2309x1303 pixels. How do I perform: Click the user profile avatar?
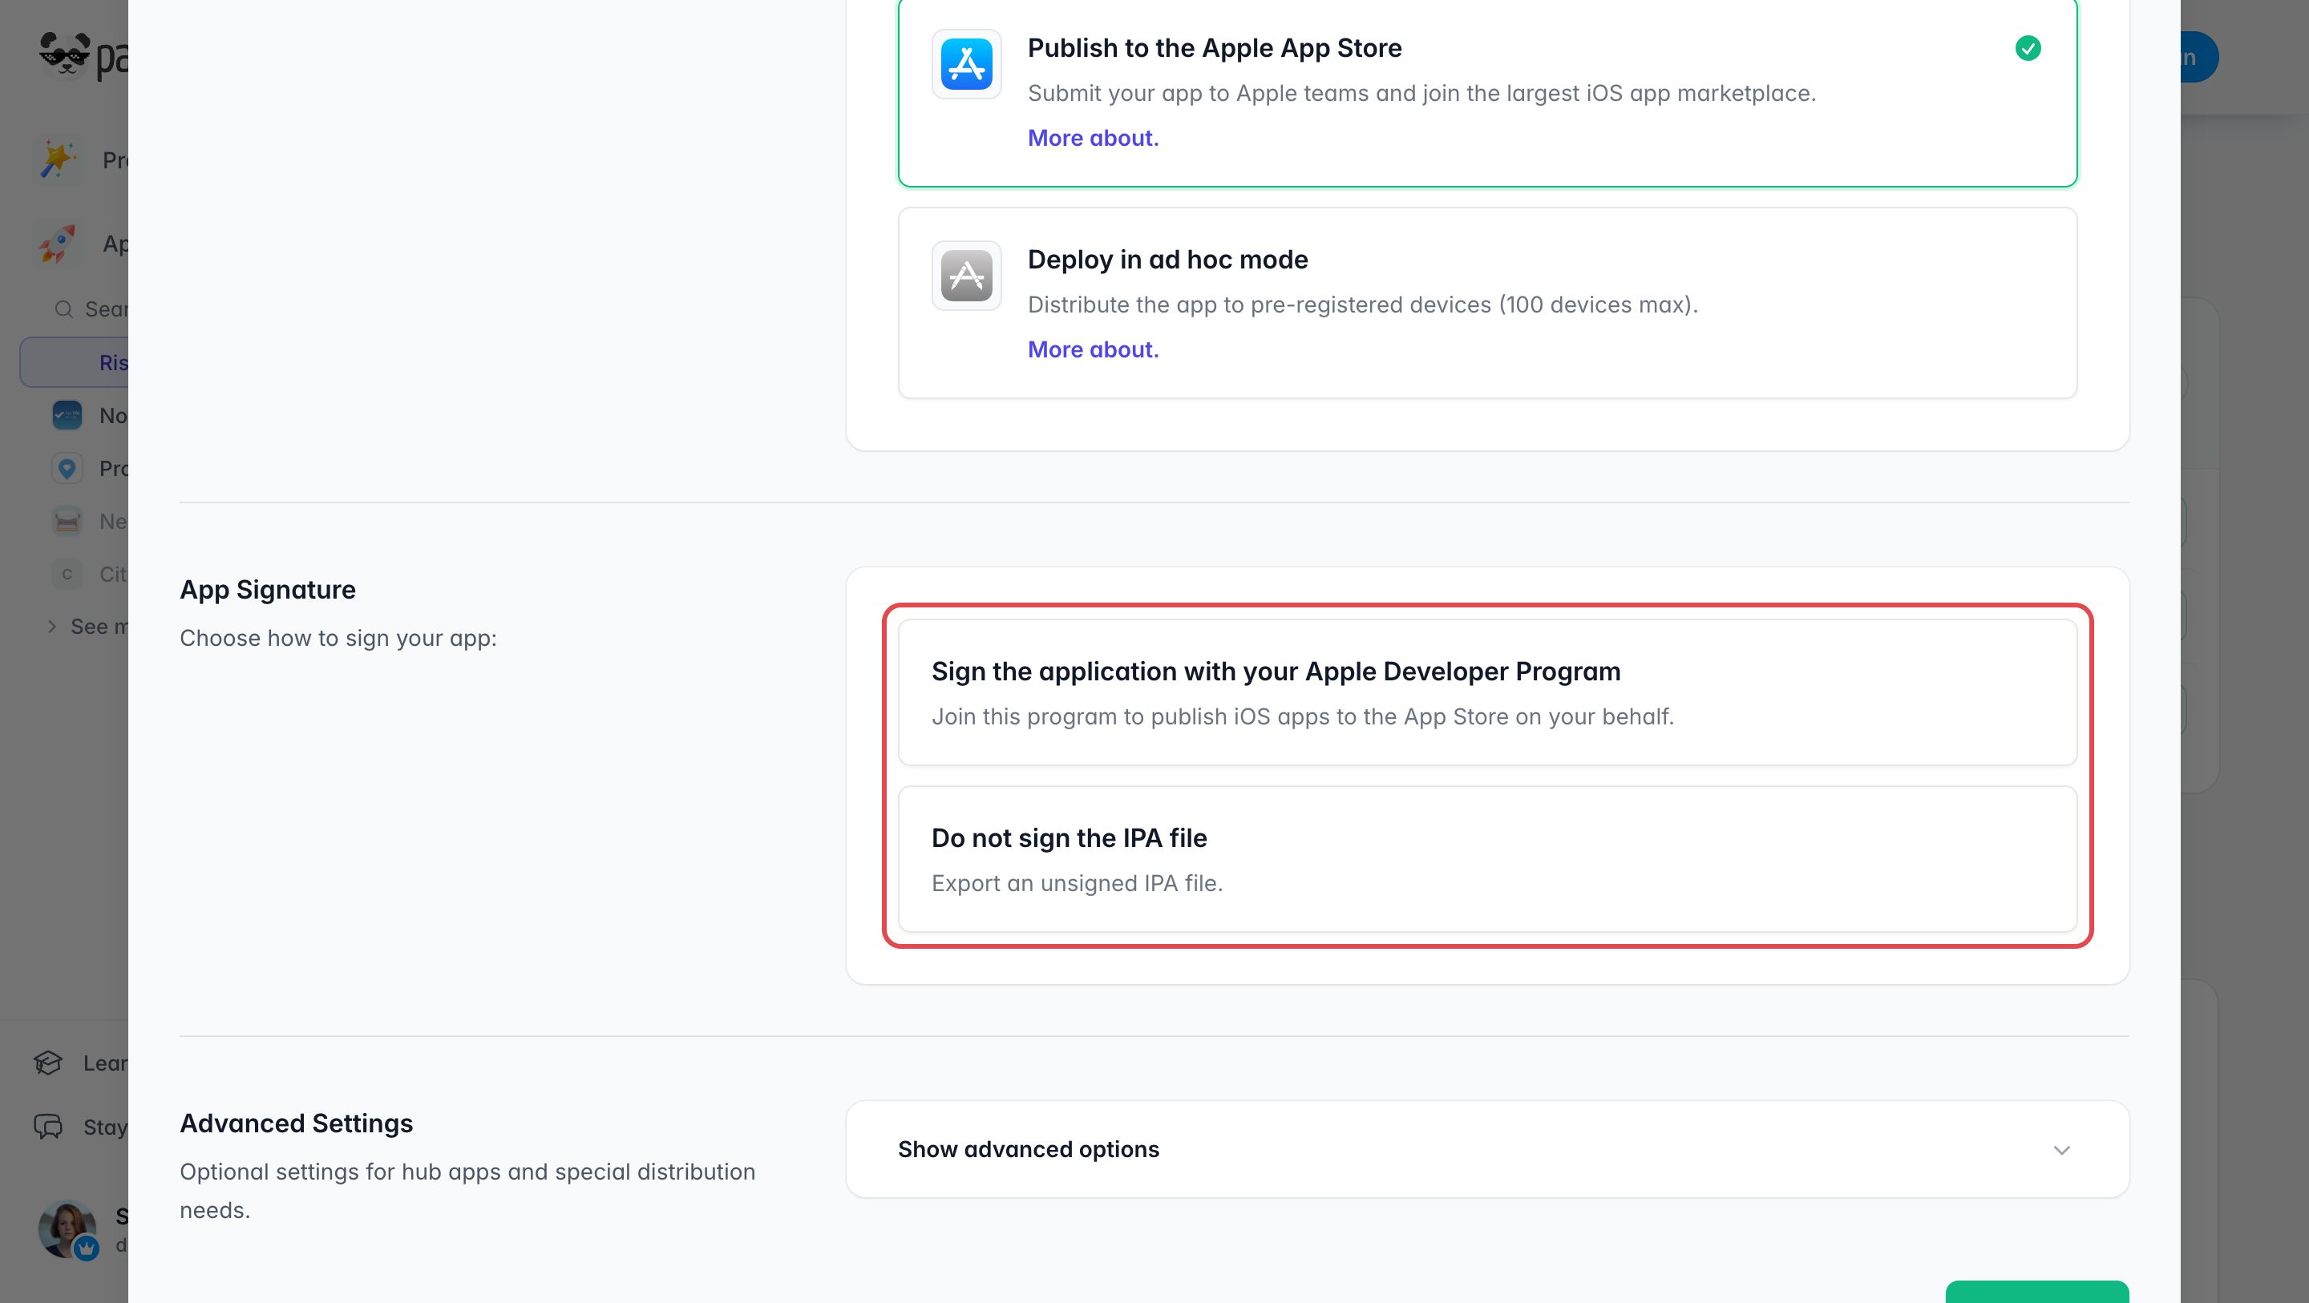(x=67, y=1228)
